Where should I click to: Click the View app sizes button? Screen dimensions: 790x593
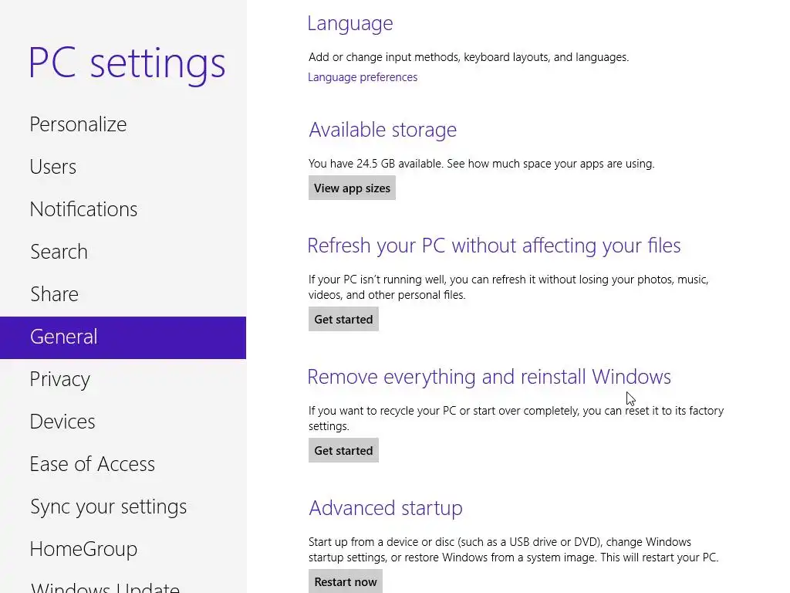click(352, 188)
